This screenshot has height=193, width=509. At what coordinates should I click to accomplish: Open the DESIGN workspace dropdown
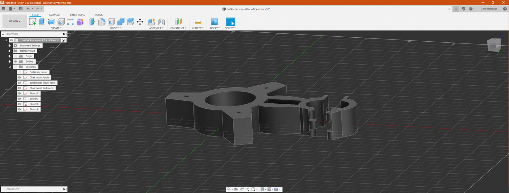click(x=15, y=21)
